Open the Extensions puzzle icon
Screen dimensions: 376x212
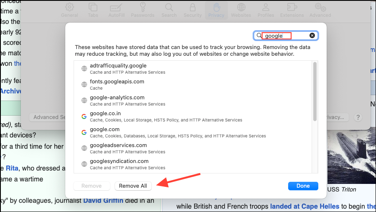coord(292,7)
